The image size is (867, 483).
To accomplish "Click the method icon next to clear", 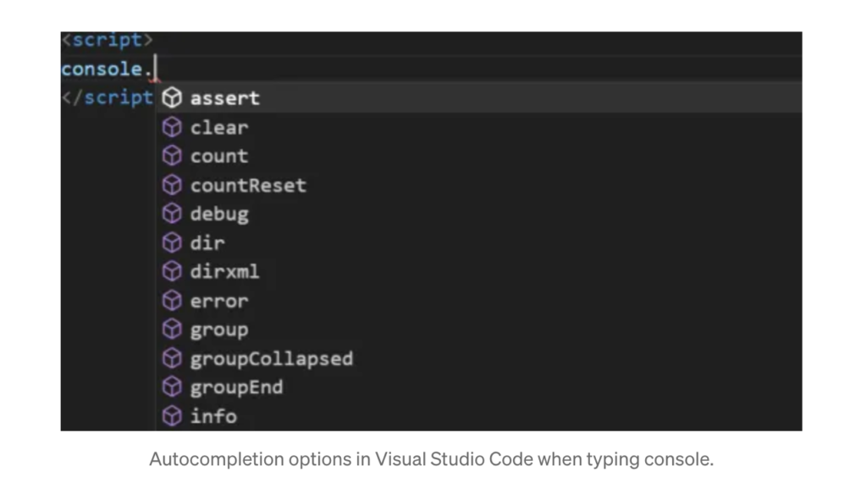I will [172, 128].
